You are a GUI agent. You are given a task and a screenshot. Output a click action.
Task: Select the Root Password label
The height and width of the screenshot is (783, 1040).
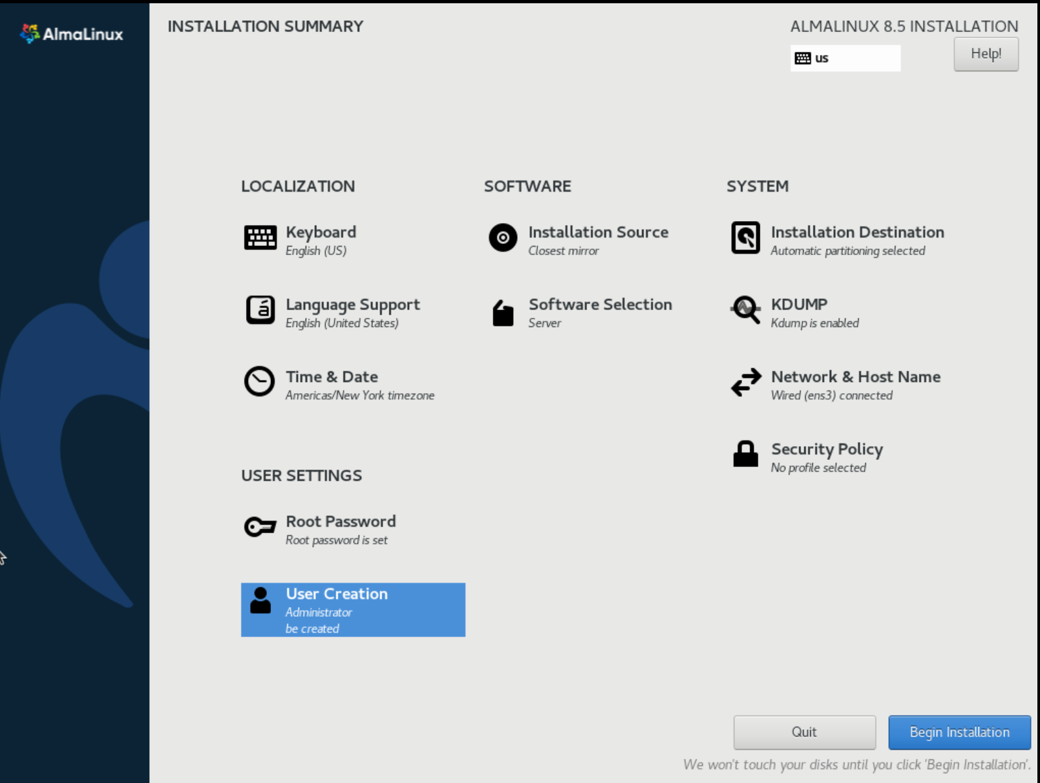pos(340,521)
